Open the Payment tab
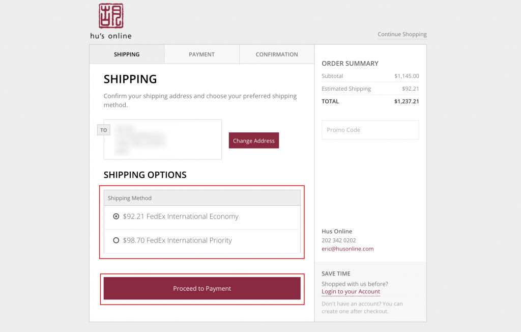Image resolution: width=521 pixels, height=332 pixels. (x=201, y=54)
